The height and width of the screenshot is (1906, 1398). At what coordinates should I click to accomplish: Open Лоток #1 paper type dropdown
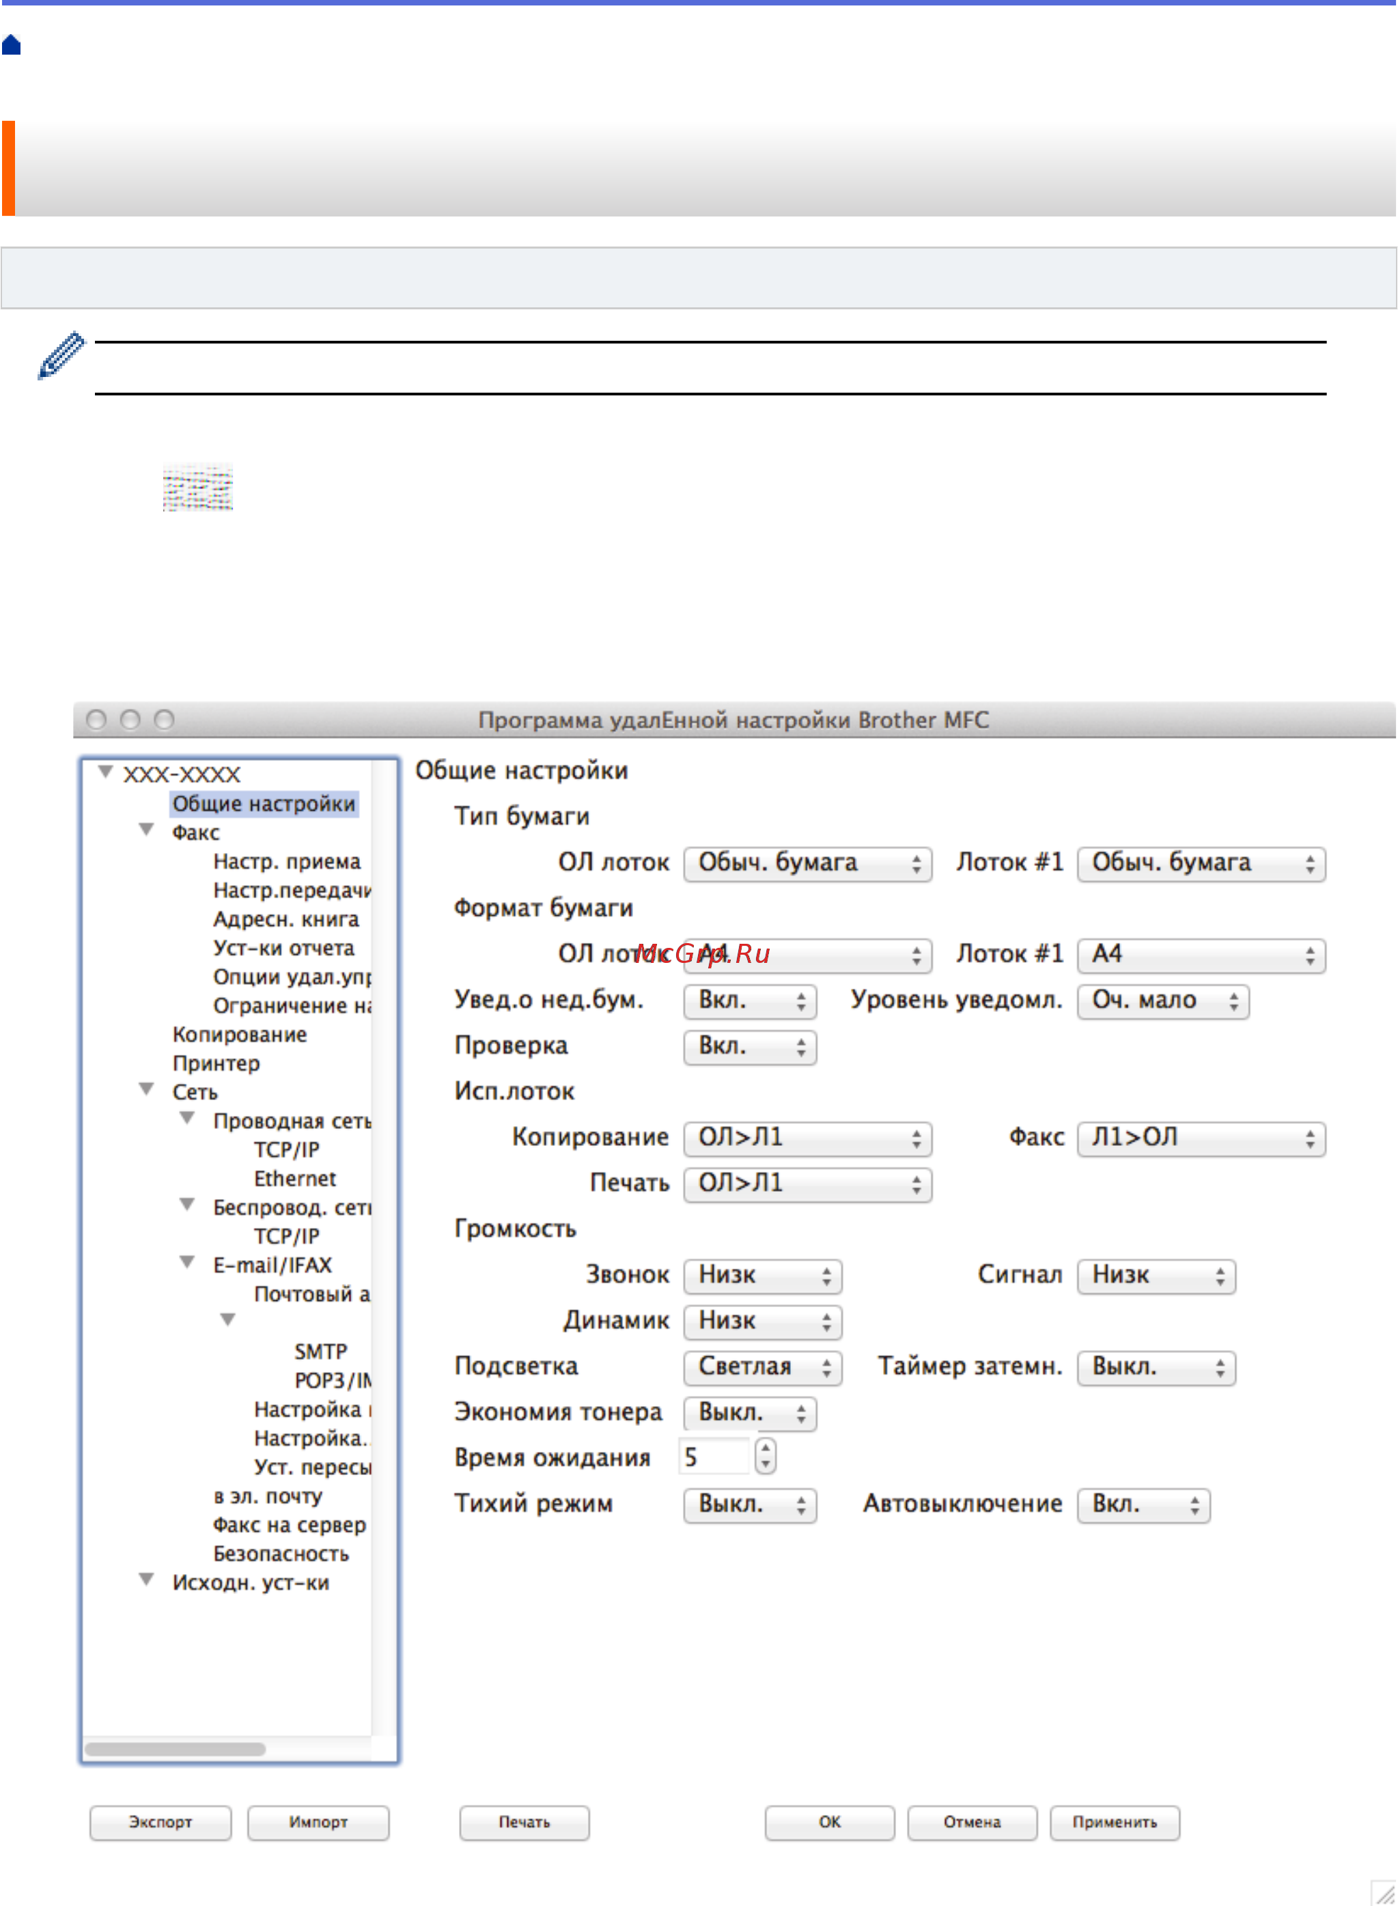point(1202,864)
